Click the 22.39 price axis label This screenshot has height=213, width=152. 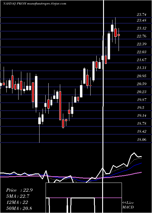142,44
